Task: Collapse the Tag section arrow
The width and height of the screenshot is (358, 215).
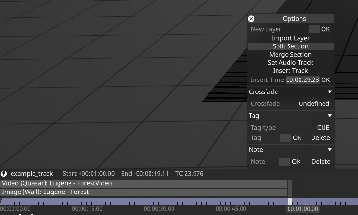Action: tap(329, 116)
